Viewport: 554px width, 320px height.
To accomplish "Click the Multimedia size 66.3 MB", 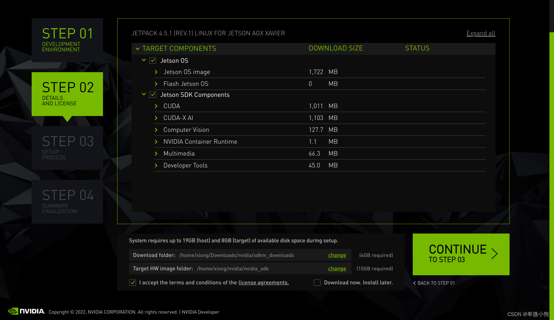I will point(323,153).
